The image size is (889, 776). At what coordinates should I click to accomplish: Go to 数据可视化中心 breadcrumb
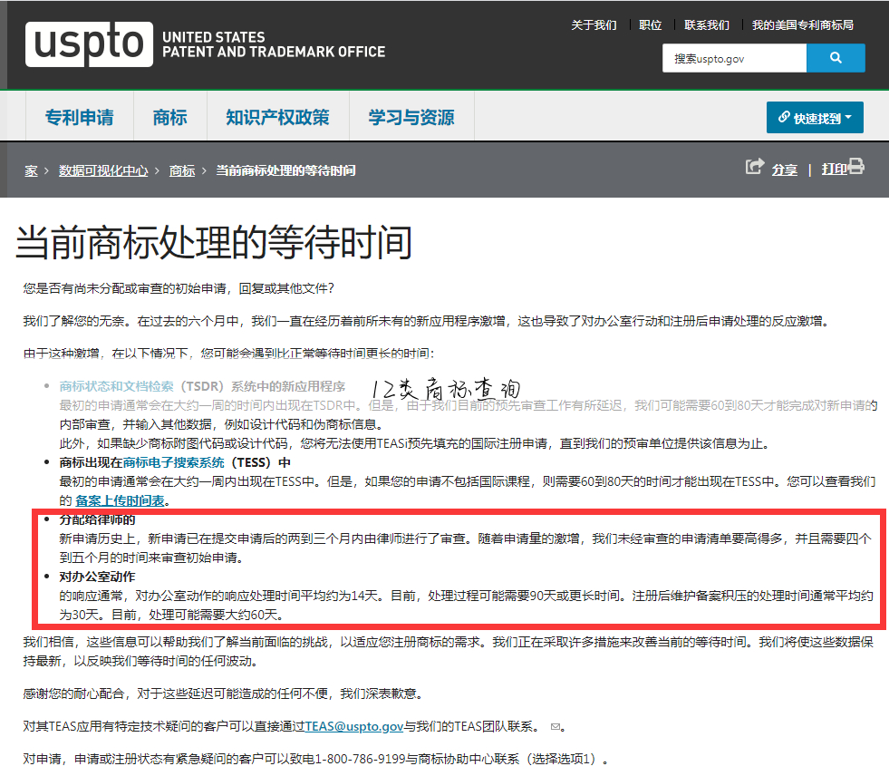tap(103, 170)
